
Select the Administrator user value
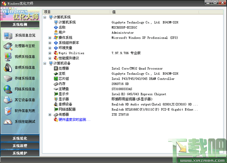[122, 33]
